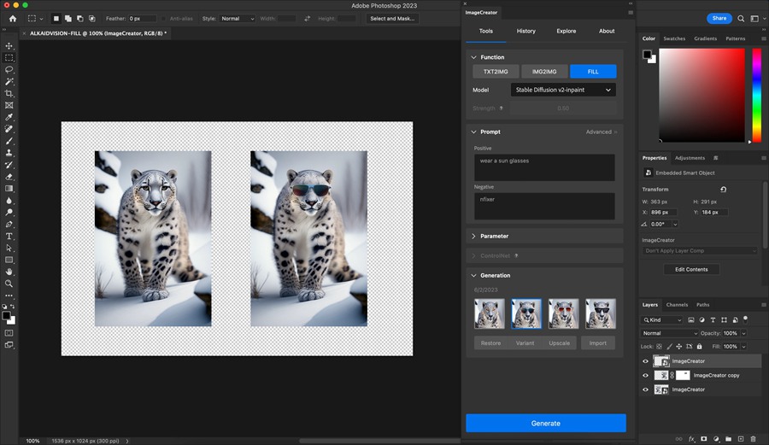Switch to the Explore tab
Screen dimensions: 769x445
click(566, 31)
